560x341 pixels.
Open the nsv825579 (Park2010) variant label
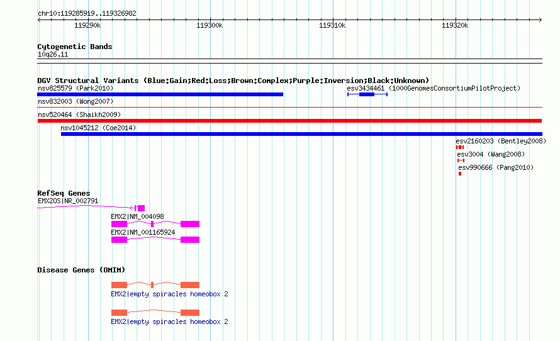76,88
